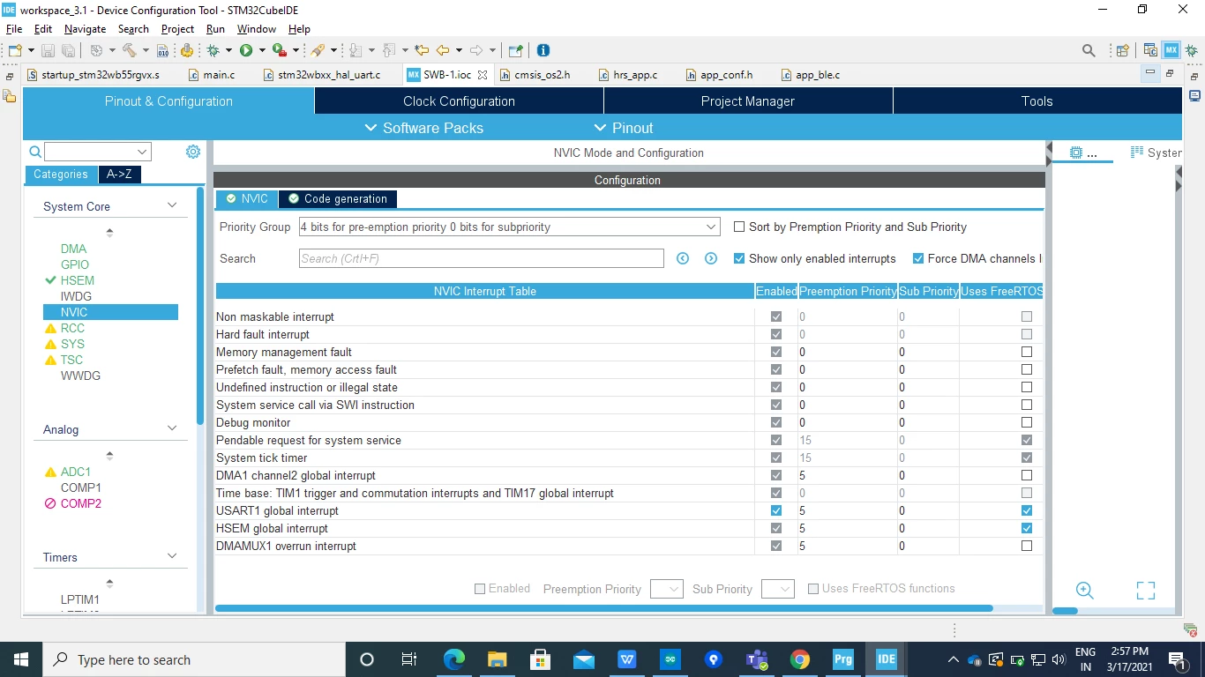Open the bottom Sub Priority dropdown

pos(778,589)
